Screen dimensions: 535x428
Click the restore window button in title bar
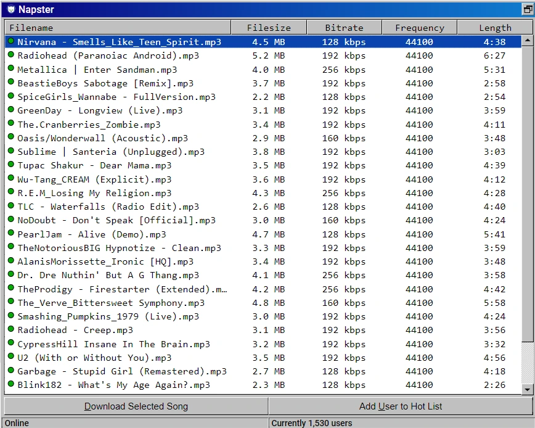(x=528, y=9)
